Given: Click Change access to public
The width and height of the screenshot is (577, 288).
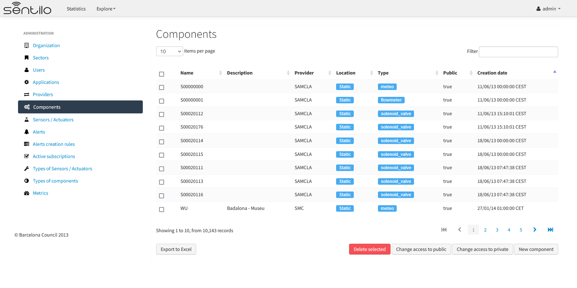Looking at the screenshot, I should pos(421,249).
